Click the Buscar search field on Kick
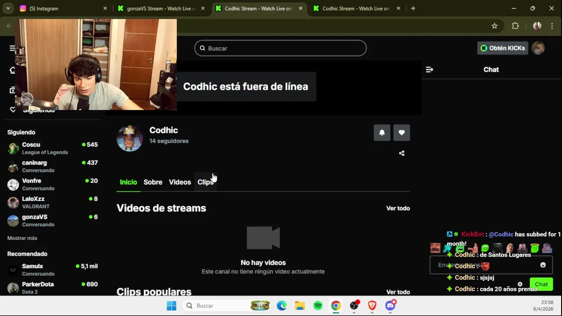 281,48
